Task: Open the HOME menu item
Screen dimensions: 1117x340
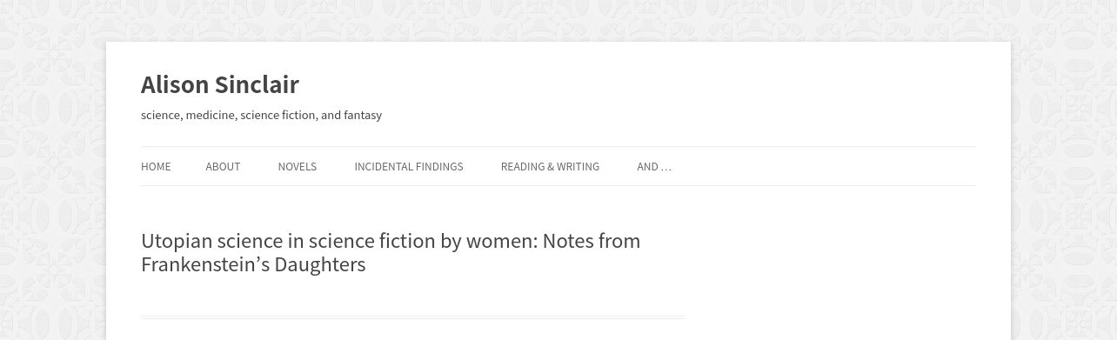Action: (x=156, y=167)
